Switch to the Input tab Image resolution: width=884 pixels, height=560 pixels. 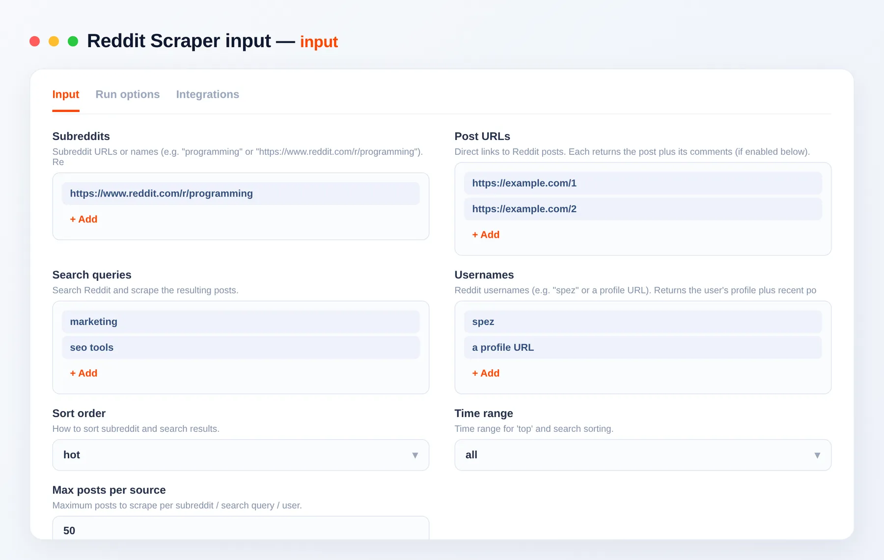coord(66,94)
